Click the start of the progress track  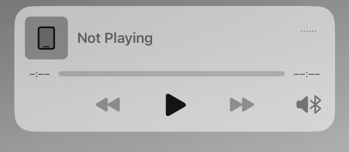point(60,74)
